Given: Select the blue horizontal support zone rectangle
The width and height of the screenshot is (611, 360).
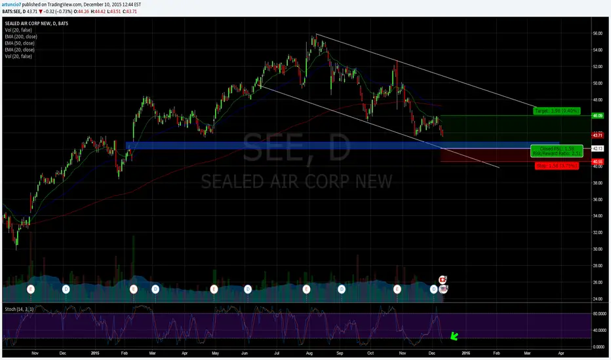Looking at the screenshot, I should click(342, 145).
